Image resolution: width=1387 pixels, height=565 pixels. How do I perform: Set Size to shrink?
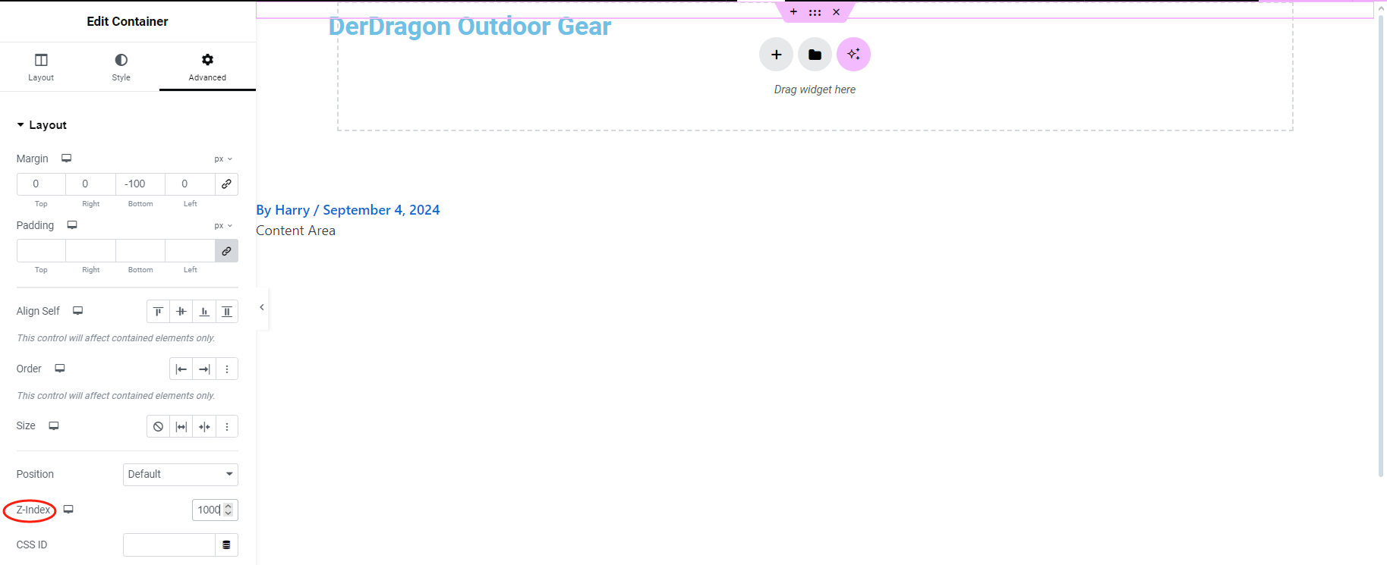click(x=203, y=427)
